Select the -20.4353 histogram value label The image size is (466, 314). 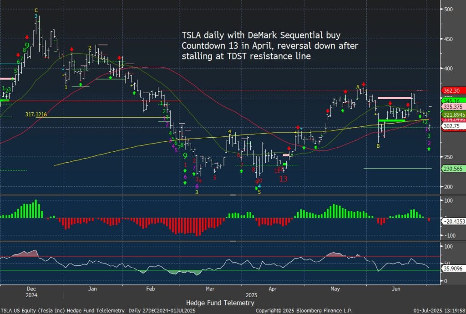pos(454,221)
